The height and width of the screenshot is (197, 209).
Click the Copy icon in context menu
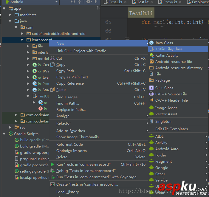52,65
